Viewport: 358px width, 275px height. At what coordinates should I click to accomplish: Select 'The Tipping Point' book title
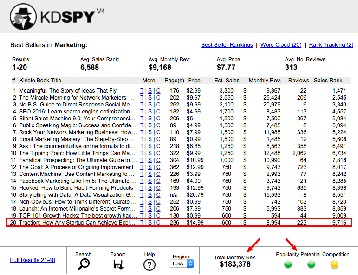pos(77,153)
